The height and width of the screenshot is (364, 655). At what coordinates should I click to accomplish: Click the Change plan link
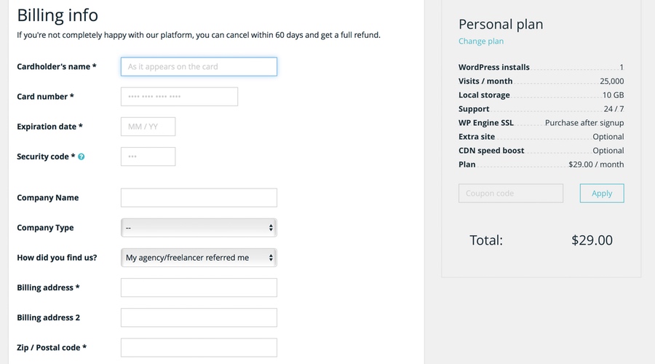point(481,41)
